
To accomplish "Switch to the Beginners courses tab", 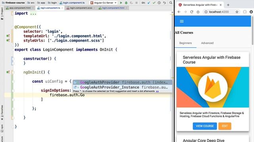I will click(185, 43).
